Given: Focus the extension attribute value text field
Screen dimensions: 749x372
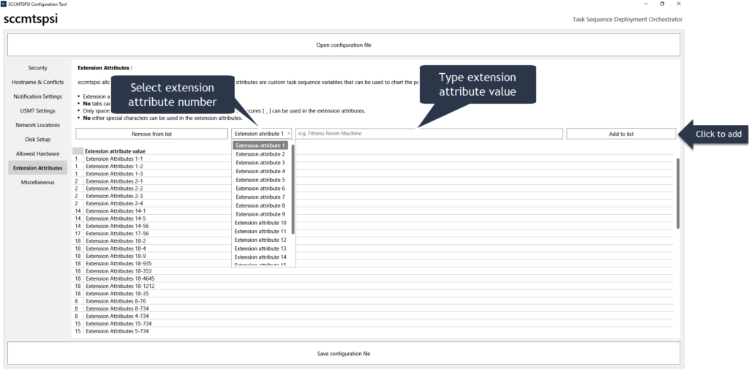Looking at the screenshot, I should click(x=429, y=134).
